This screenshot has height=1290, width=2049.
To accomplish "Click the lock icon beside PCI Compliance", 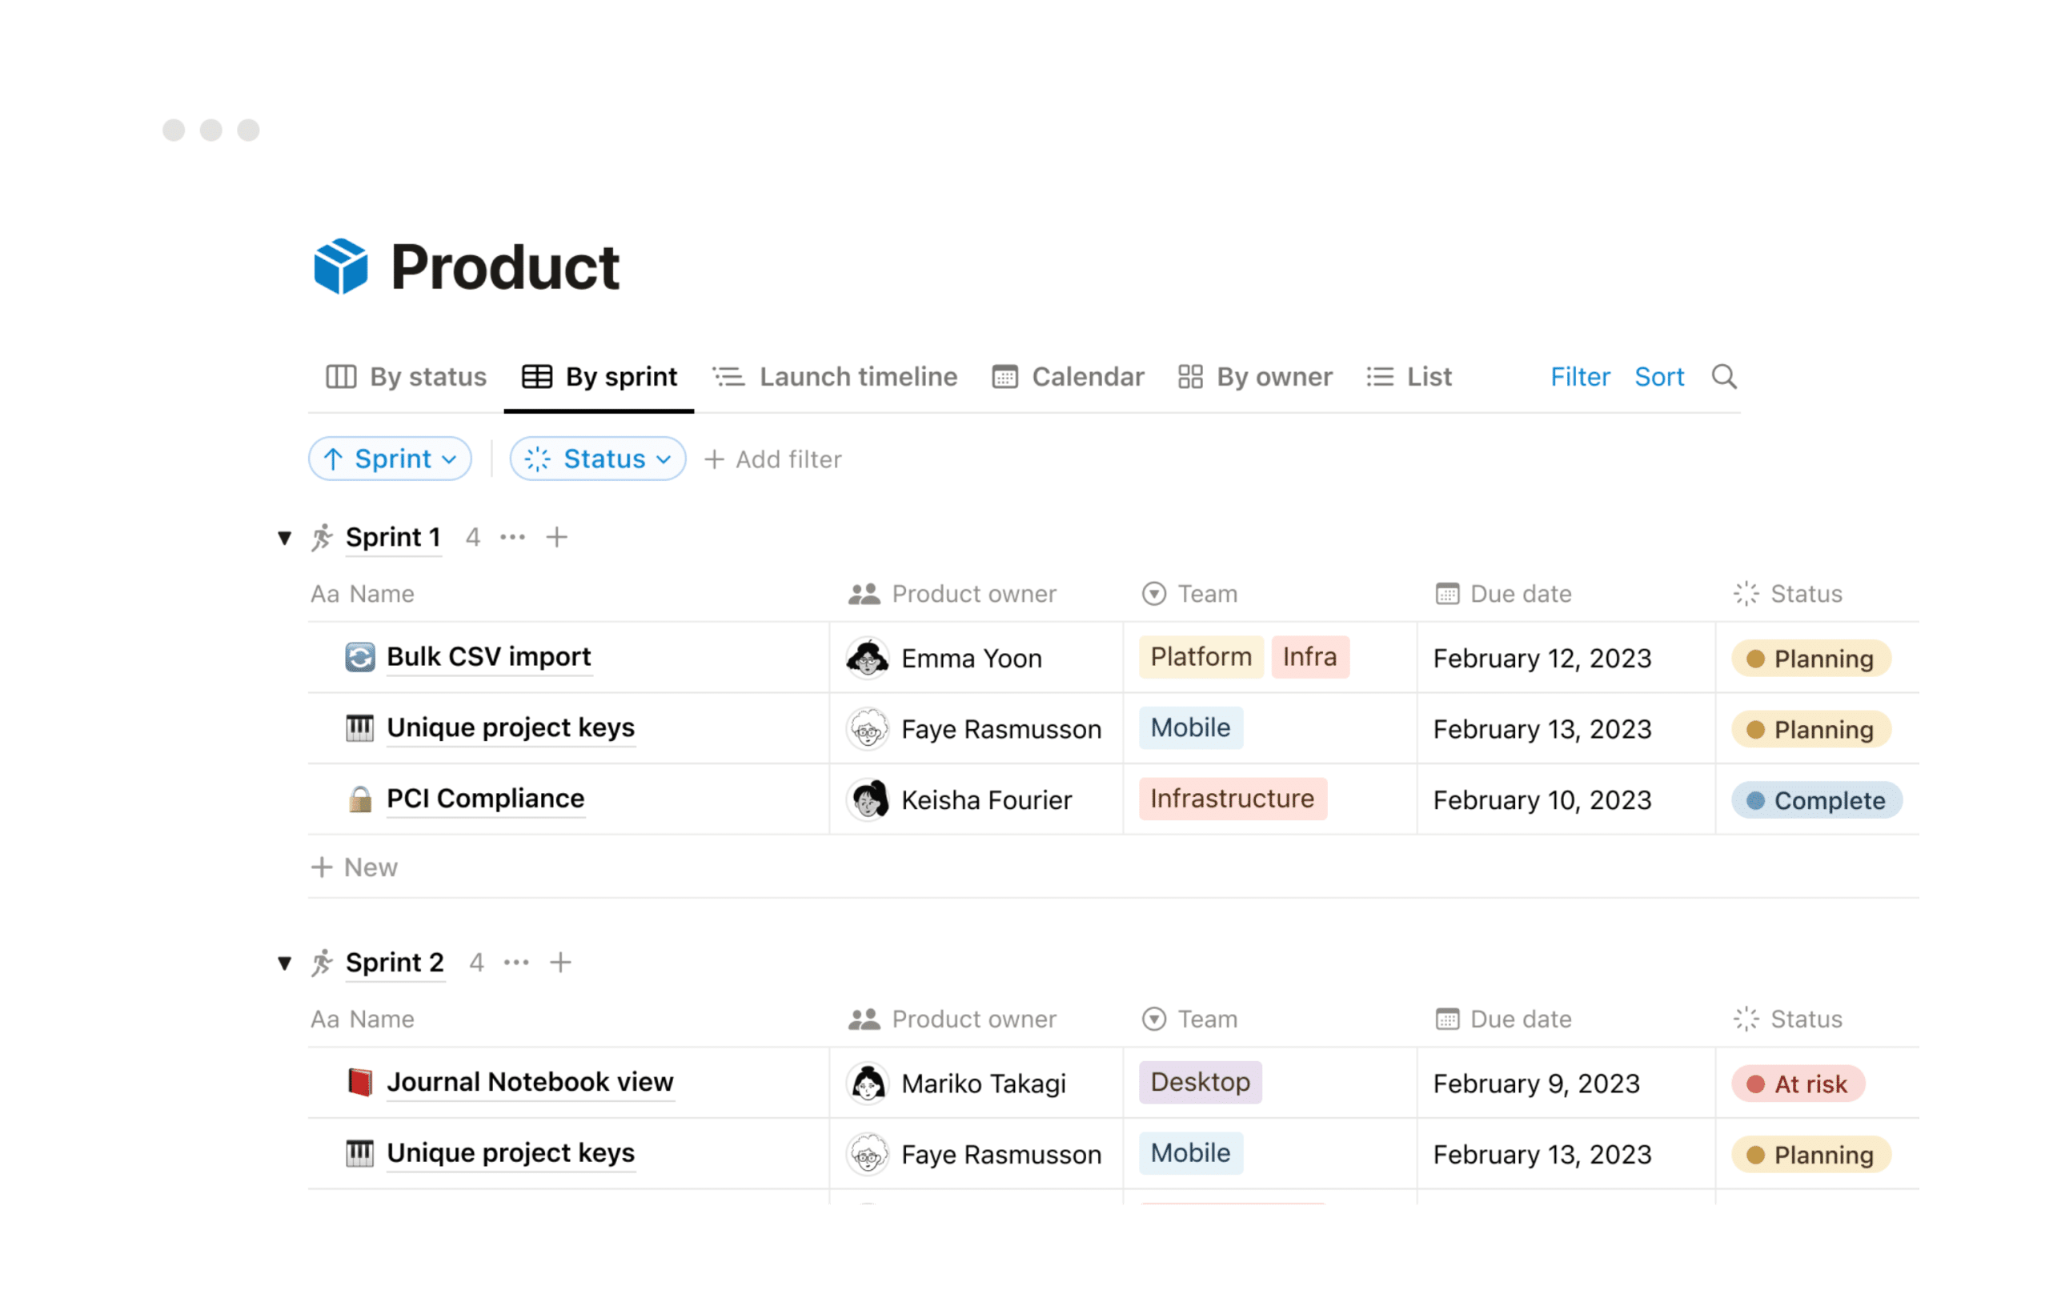I will tap(360, 798).
